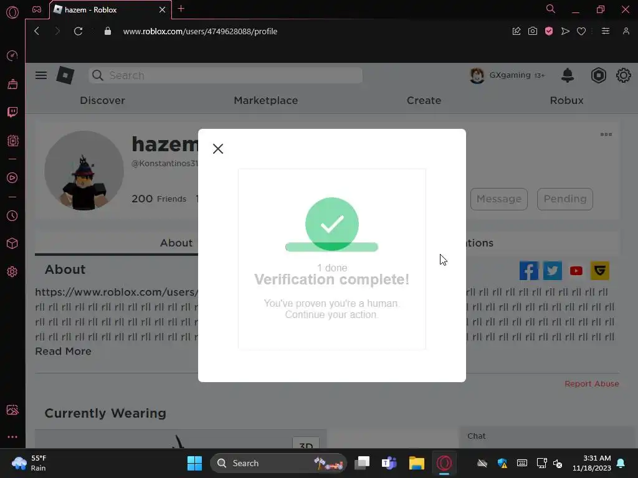The width and height of the screenshot is (638, 478).
Task: Open GXgaming account profile link
Action: point(507,75)
